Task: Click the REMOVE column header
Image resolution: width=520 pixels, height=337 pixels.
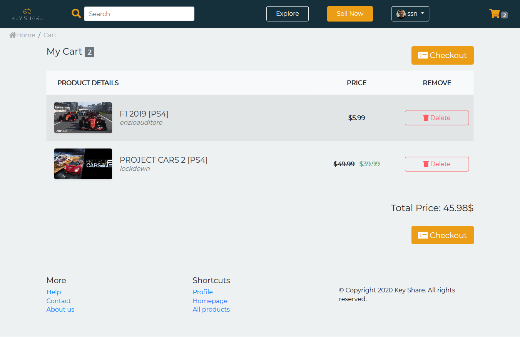Action: pyautogui.click(x=437, y=83)
